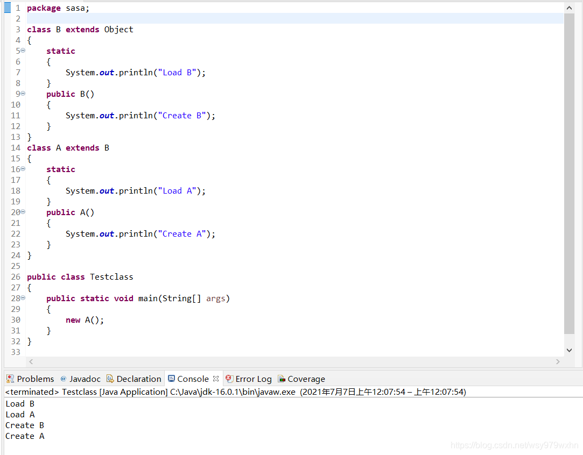The image size is (583, 455).
Task: Click the "Create B" string literal
Action: [181, 116]
